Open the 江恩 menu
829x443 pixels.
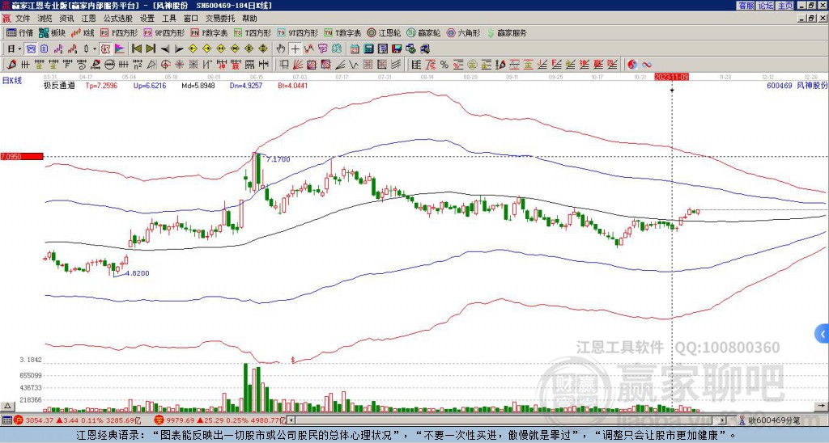88,19
